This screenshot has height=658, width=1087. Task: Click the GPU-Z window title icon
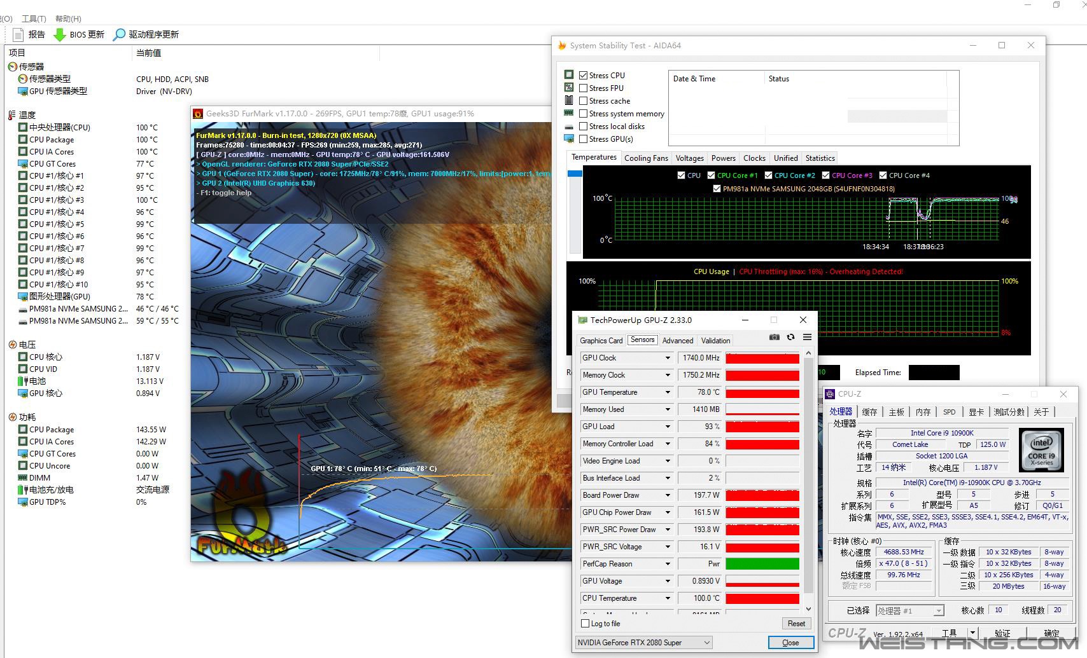tap(582, 320)
